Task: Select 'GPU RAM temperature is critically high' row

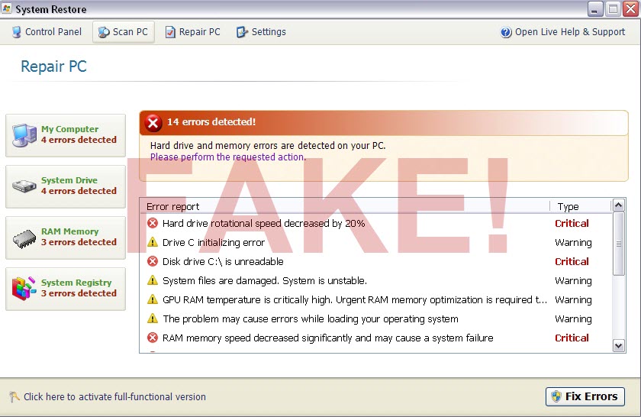Action: tap(376, 300)
